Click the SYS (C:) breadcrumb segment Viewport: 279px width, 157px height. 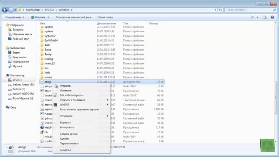click(x=49, y=10)
